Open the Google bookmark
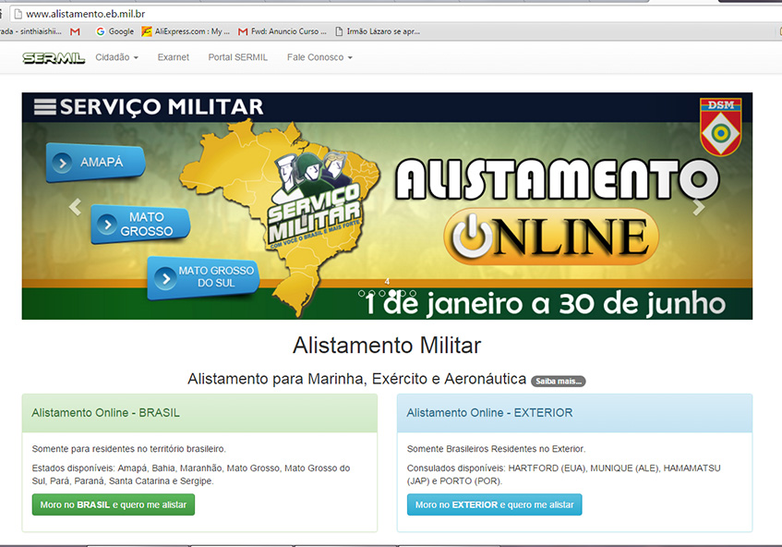This screenshot has height=547, width=782. click(114, 31)
